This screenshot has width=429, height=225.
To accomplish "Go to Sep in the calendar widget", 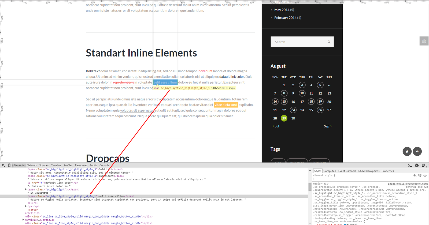I will click(x=328, y=126).
